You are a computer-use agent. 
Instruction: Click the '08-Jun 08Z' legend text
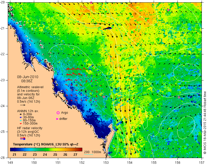click(x=26, y=98)
